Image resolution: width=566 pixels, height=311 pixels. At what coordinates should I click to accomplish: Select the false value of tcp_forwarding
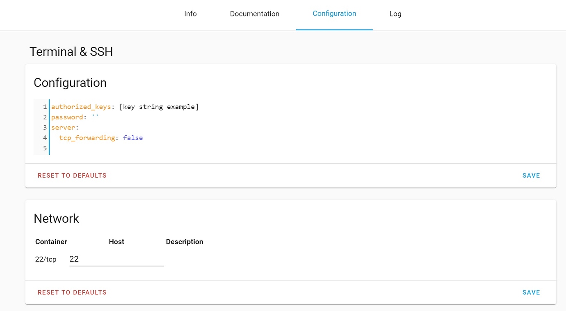[x=133, y=137]
